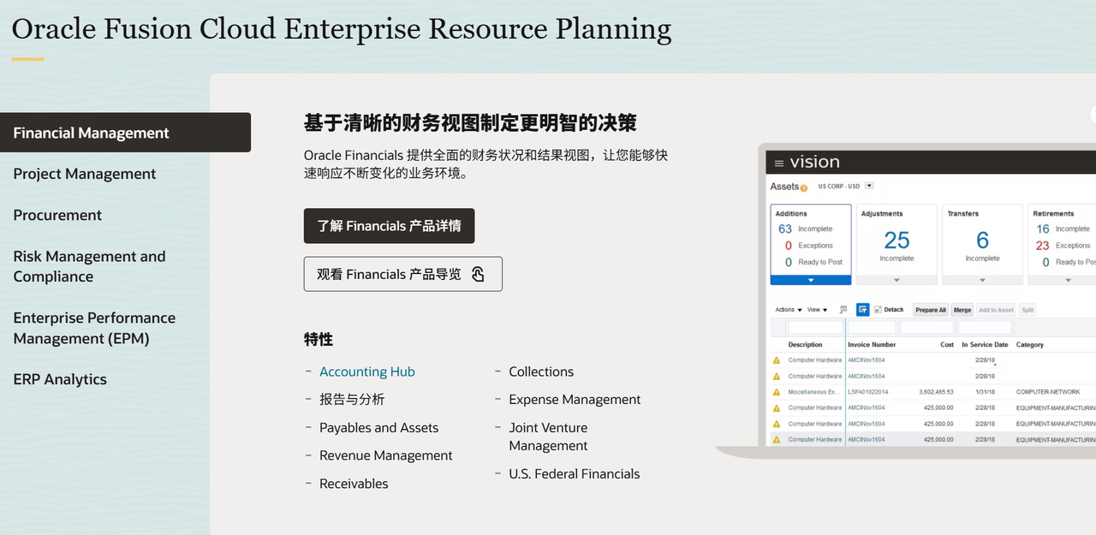Click the In Service Date column header

coord(985,345)
